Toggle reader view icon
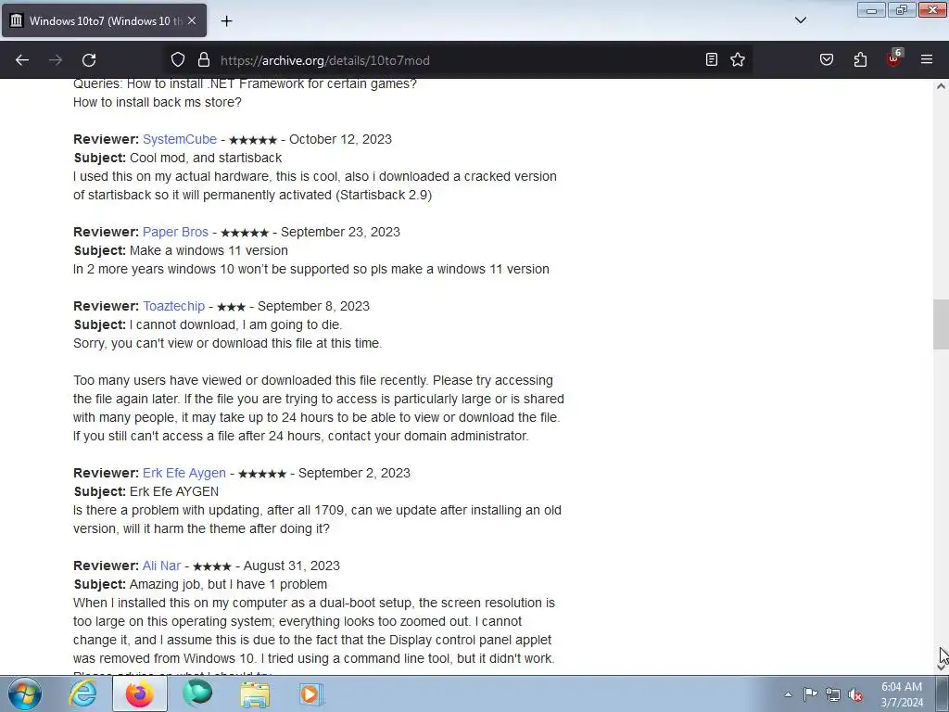 pyautogui.click(x=712, y=59)
